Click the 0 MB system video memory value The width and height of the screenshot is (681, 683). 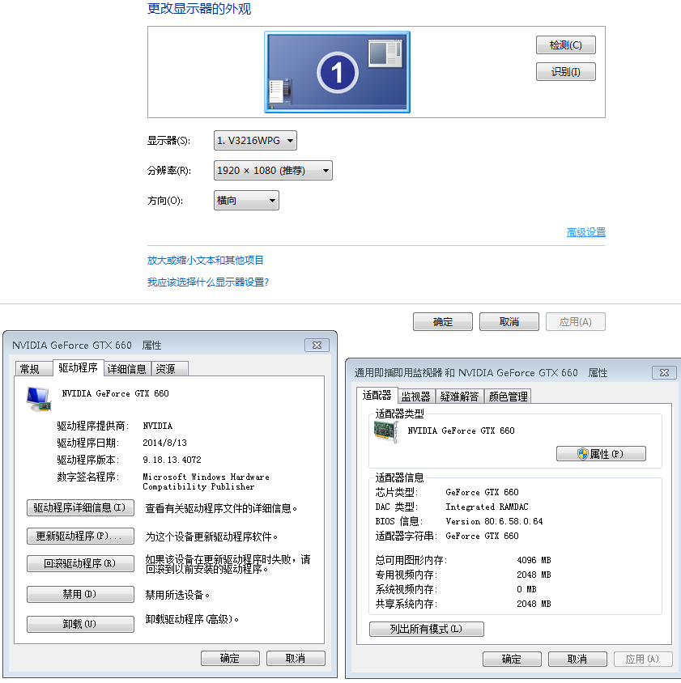click(x=526, y=589)
